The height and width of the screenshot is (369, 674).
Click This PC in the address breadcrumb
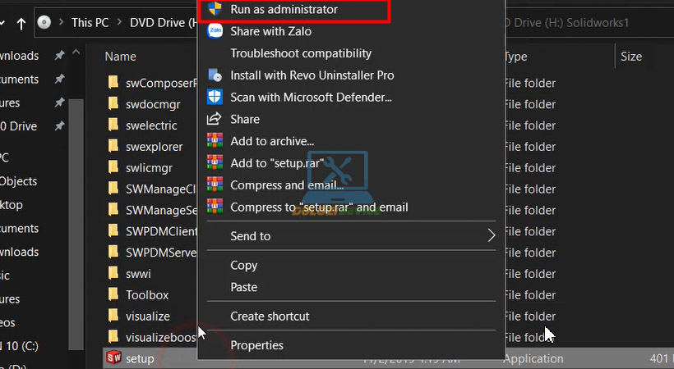click(93, 23)
